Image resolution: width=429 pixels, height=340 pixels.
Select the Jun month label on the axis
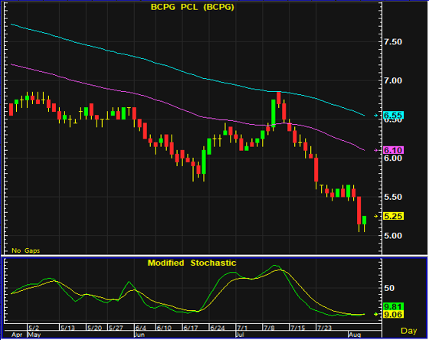pos(139,335)
